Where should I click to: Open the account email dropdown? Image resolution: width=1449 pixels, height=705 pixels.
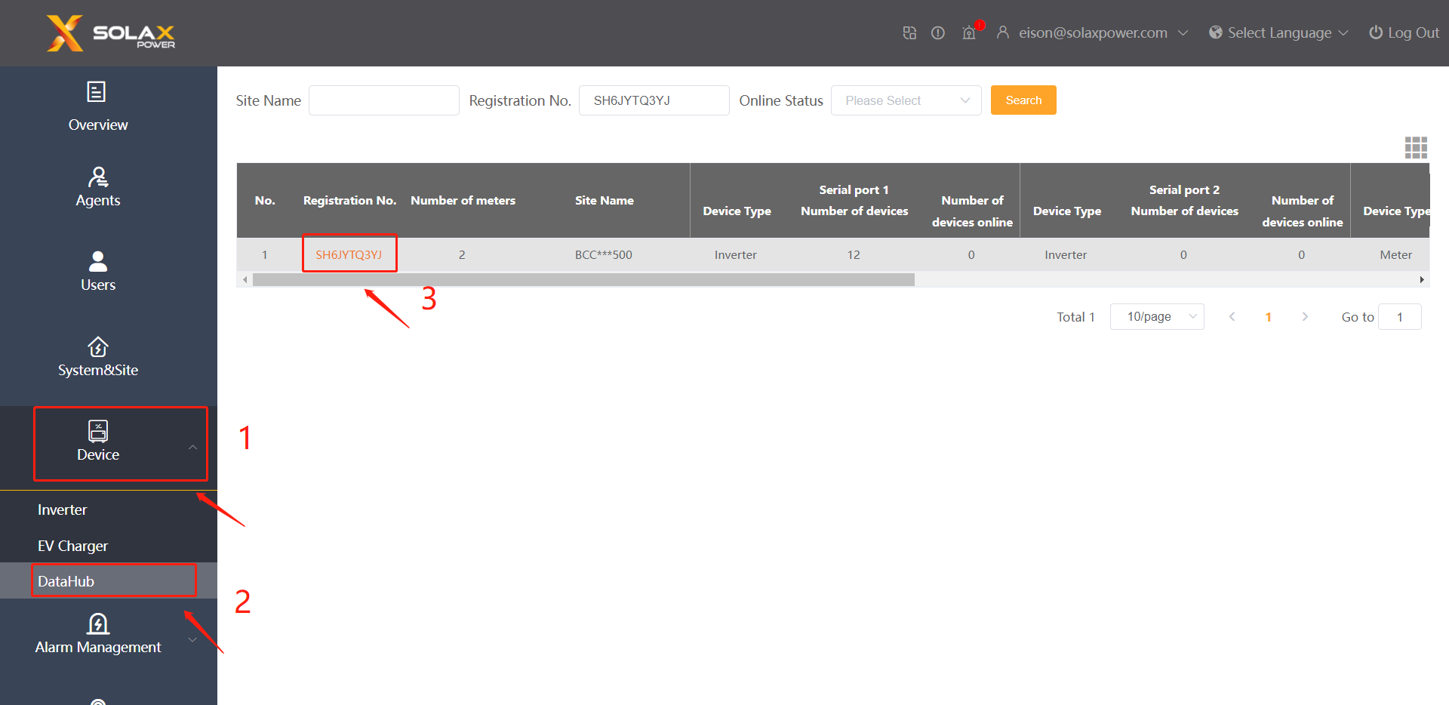[x=1092, y=32]
